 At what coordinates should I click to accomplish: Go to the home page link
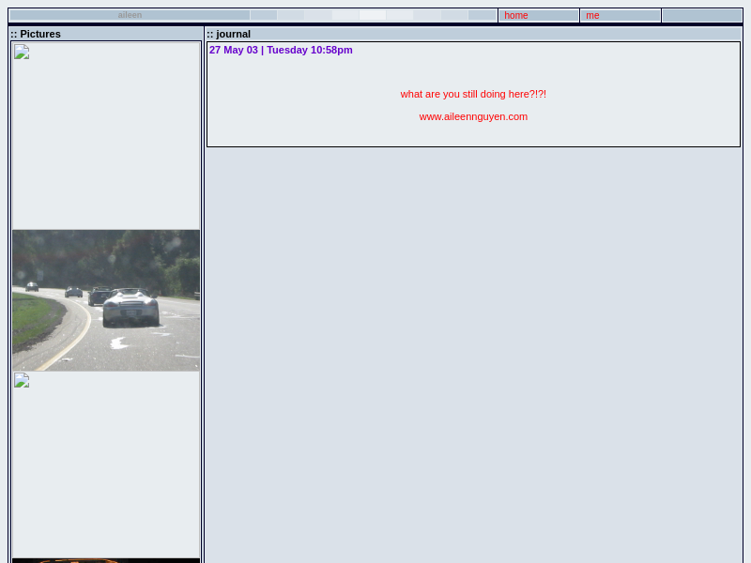pyautogui.click(x=516, y=15)
